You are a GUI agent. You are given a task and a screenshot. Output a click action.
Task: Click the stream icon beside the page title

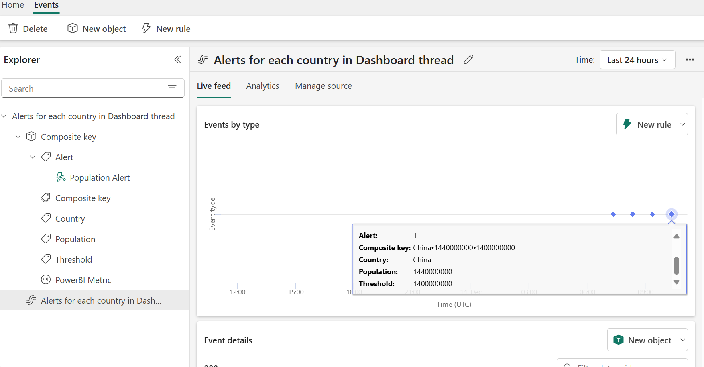click(203, 60)
